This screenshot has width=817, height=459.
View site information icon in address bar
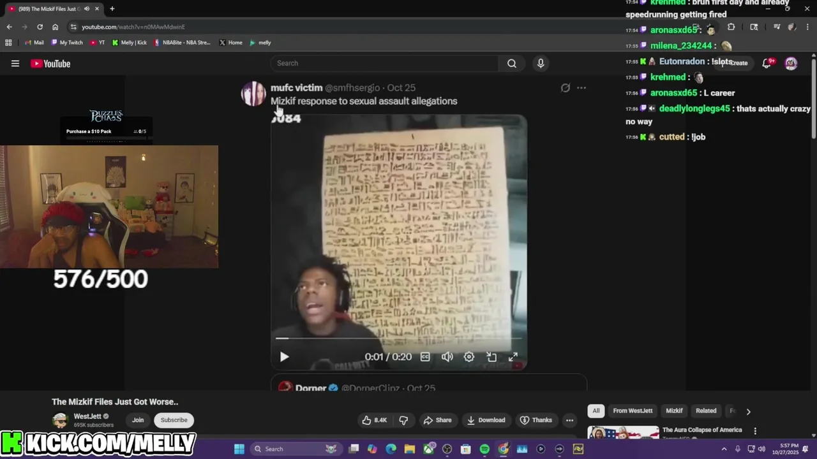[73, 27]
